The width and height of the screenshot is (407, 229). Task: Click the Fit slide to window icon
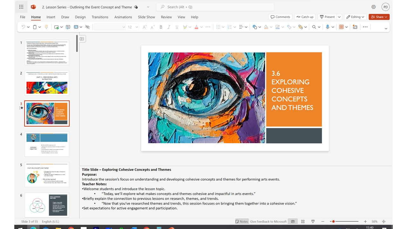pos(384,221)
